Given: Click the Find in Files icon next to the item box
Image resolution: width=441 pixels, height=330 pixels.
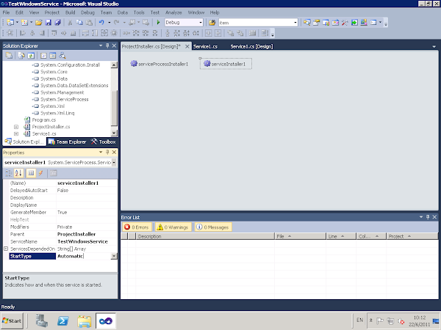Looking at the screenshot, I should (212, 23).
